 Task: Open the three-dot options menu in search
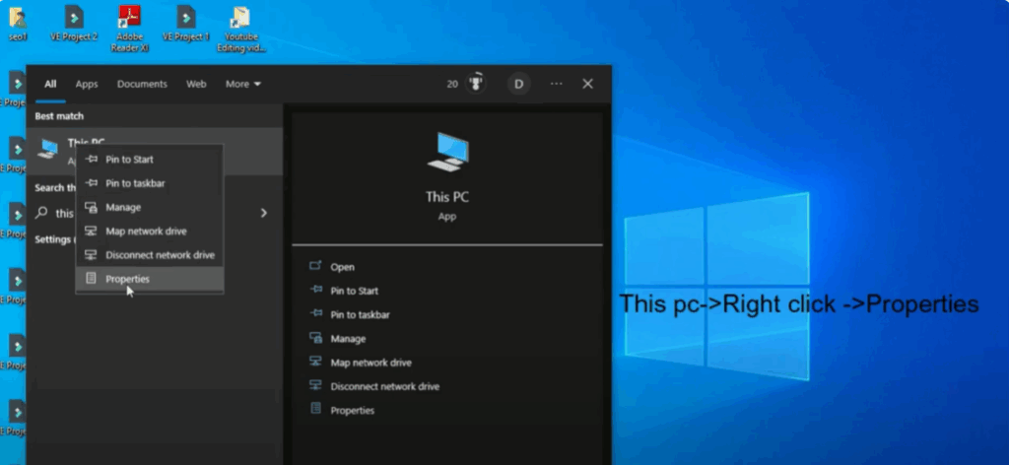(556, 84)
